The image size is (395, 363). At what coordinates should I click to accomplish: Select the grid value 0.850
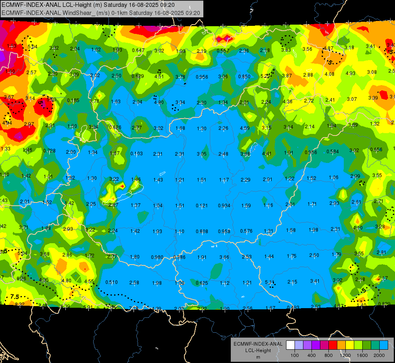[245, 76]
